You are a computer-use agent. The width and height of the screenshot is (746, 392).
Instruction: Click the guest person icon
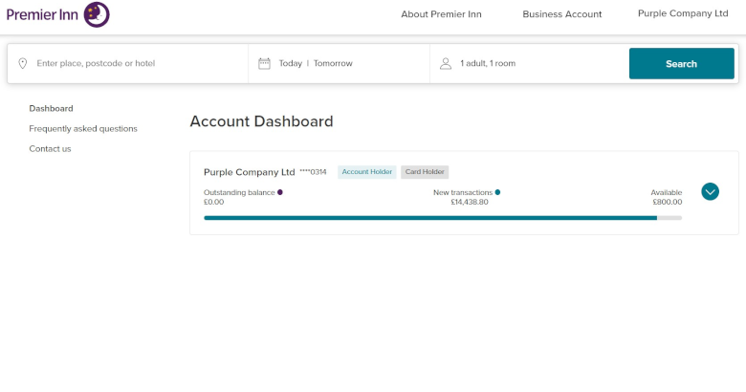(x=446, y=64)
